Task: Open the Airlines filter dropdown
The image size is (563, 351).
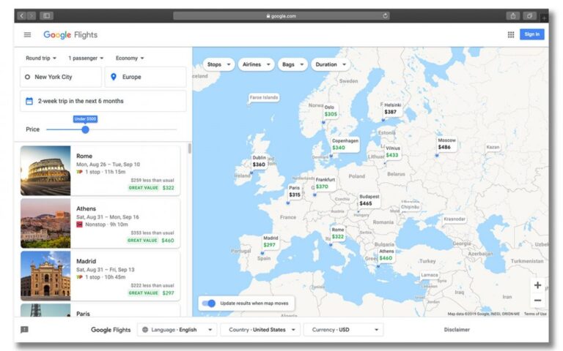Action: point(256,64)
